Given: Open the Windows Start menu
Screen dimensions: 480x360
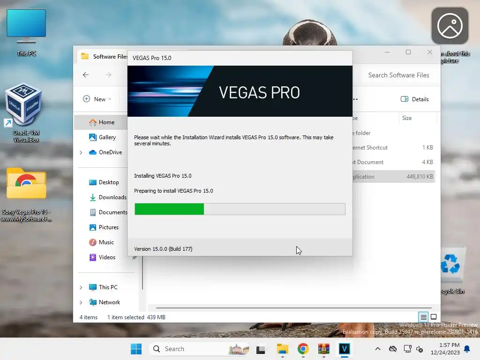Looking at the screenshot, I should click(136, 349).
